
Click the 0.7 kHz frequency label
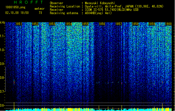click(x=2, y=92)
